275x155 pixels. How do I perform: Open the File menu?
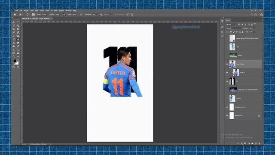pyautogui.click(x=17, y=10)
